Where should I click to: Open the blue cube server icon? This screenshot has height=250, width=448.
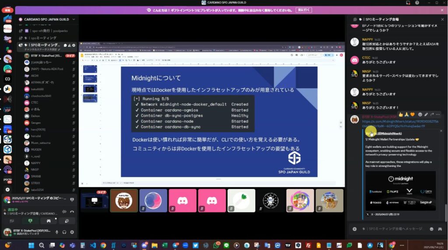click(7, 149)
